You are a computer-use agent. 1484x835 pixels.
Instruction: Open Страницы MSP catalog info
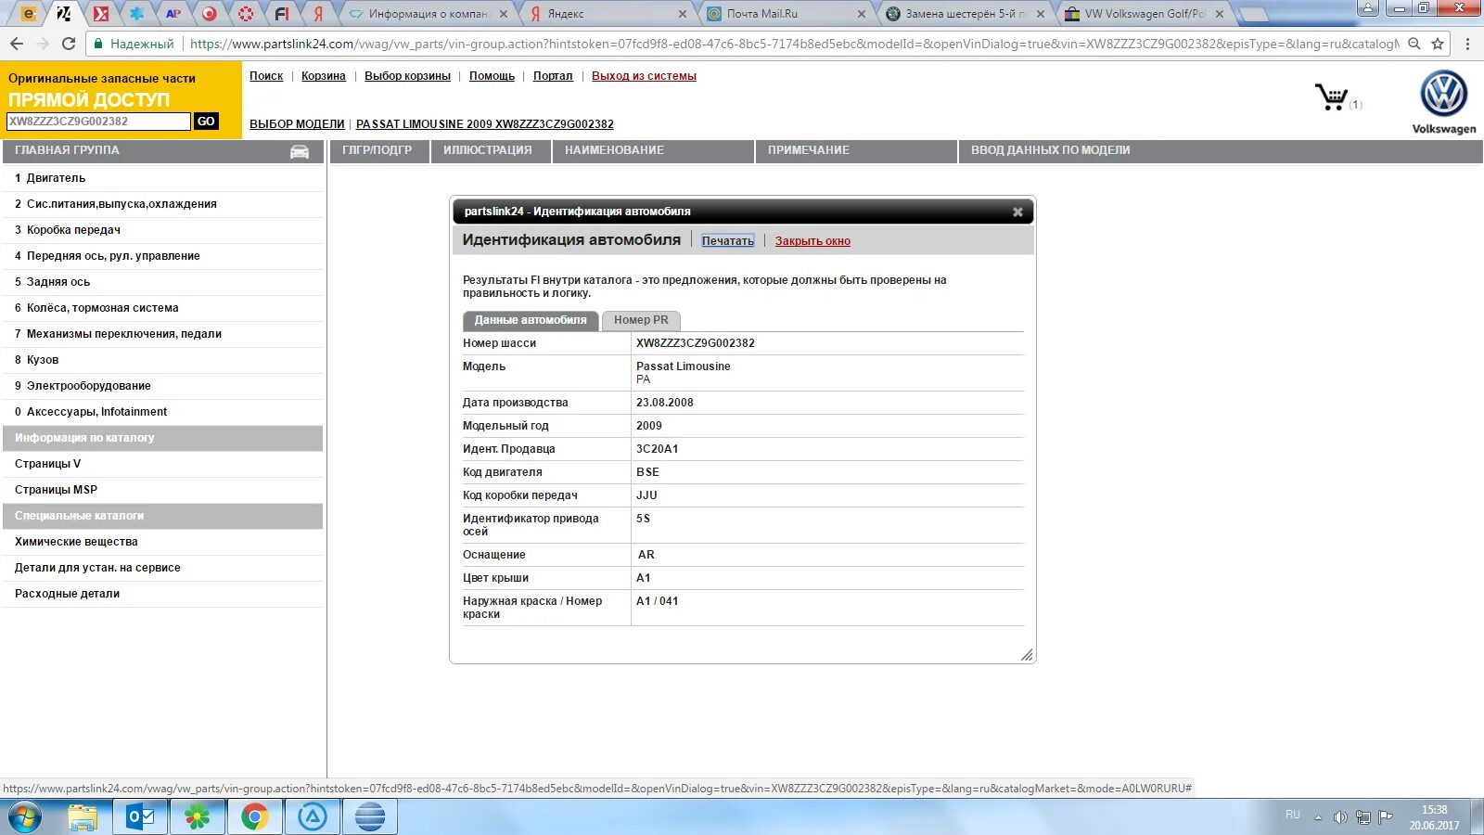(163, 490)
